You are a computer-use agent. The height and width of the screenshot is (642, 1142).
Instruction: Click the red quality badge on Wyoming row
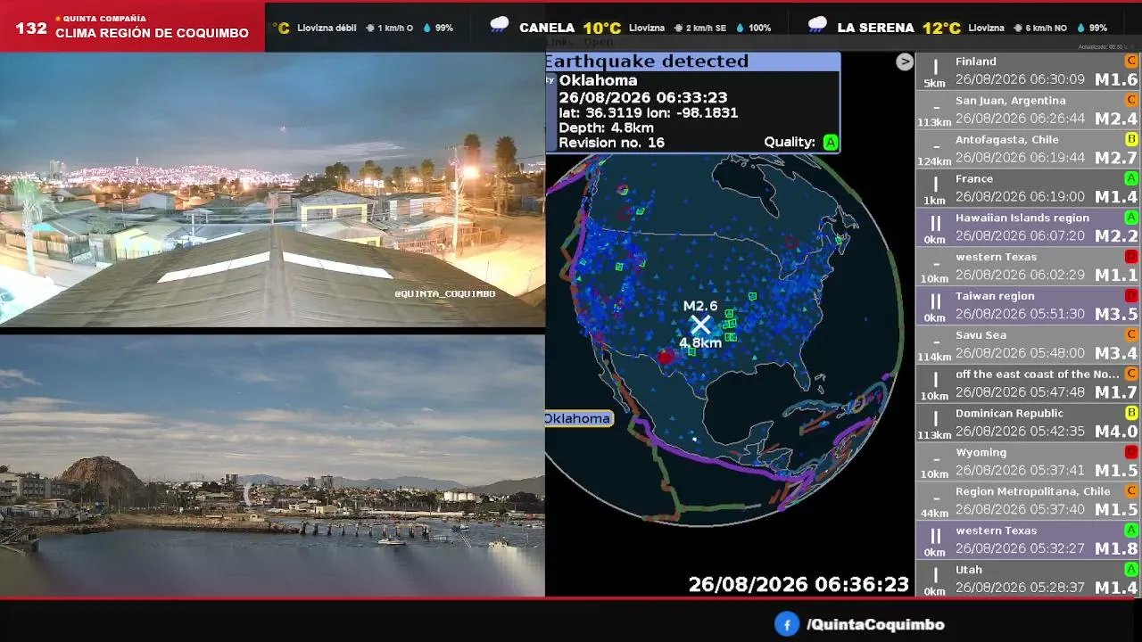[x=1131, y=452]
